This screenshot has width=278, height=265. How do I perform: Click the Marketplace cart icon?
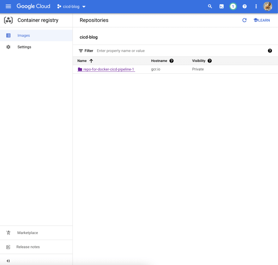(8, 233)
